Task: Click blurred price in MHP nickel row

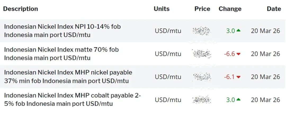Action: pos(202,77)
